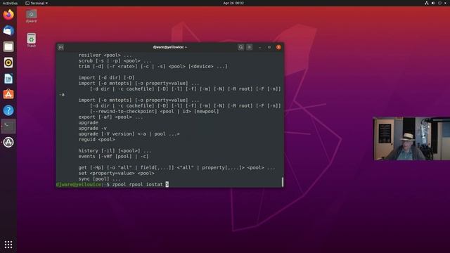Open the system menu dropdown arrow
The height and width of the screenshot is (253, 450).
click(445, 3)
